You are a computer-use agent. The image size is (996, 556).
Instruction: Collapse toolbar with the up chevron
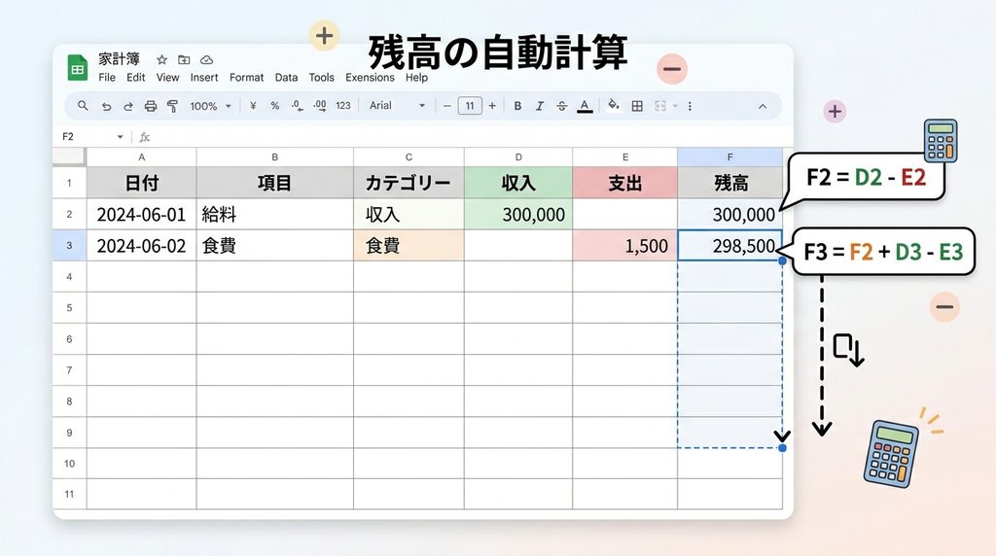[763, 106]
